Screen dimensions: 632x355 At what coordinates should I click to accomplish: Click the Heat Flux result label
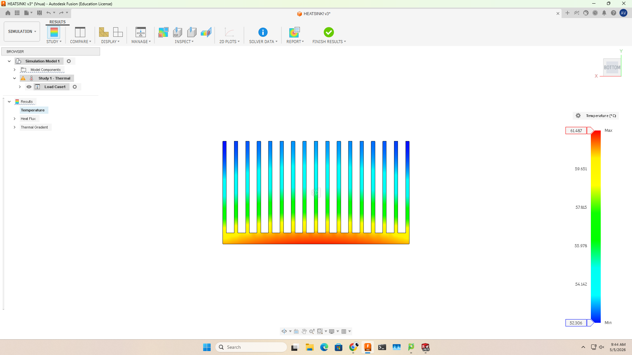pos(28,119)
